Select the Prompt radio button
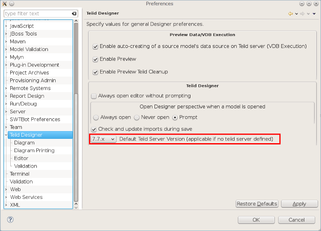 (175, 117)
